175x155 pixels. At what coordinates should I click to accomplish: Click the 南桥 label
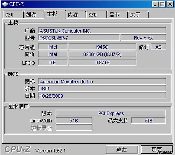pos(30,54)
